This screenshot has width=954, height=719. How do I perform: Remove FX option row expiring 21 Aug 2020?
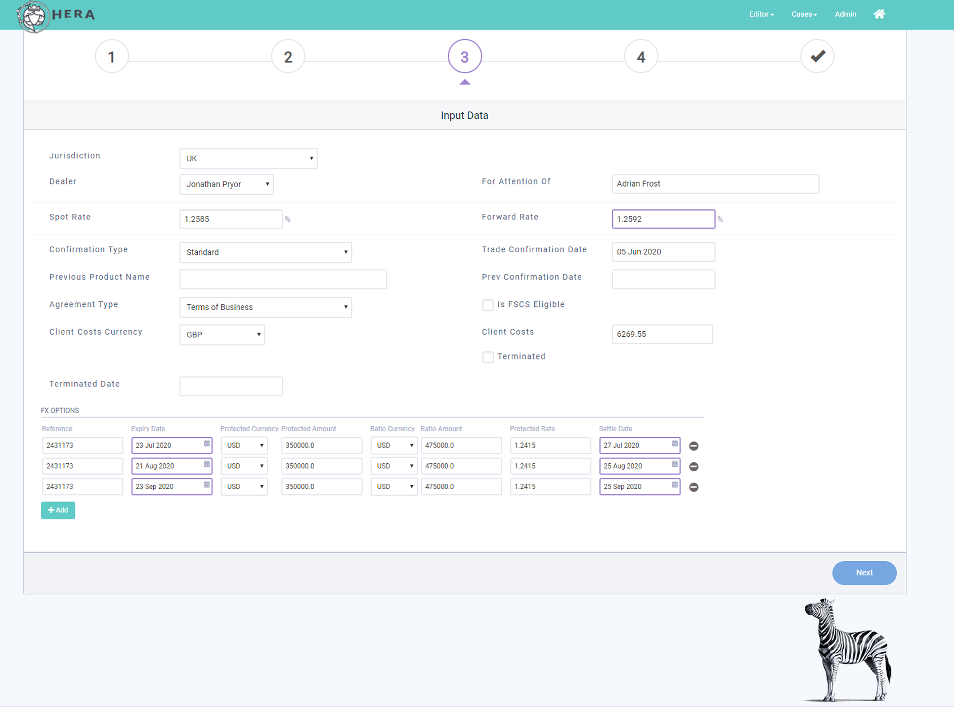coord(693,467)
